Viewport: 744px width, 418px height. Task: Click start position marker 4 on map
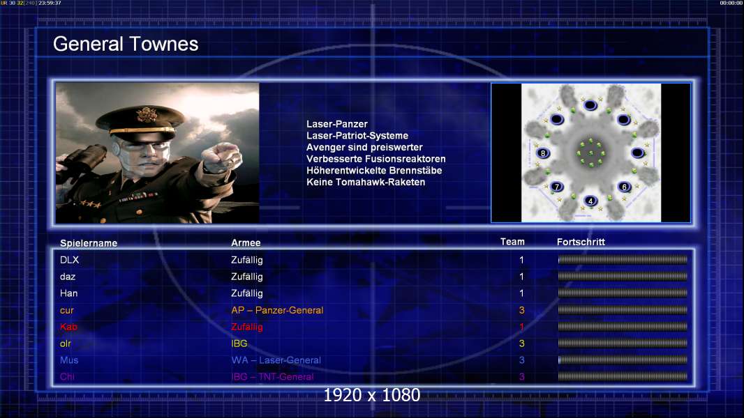tap(590, 201)
